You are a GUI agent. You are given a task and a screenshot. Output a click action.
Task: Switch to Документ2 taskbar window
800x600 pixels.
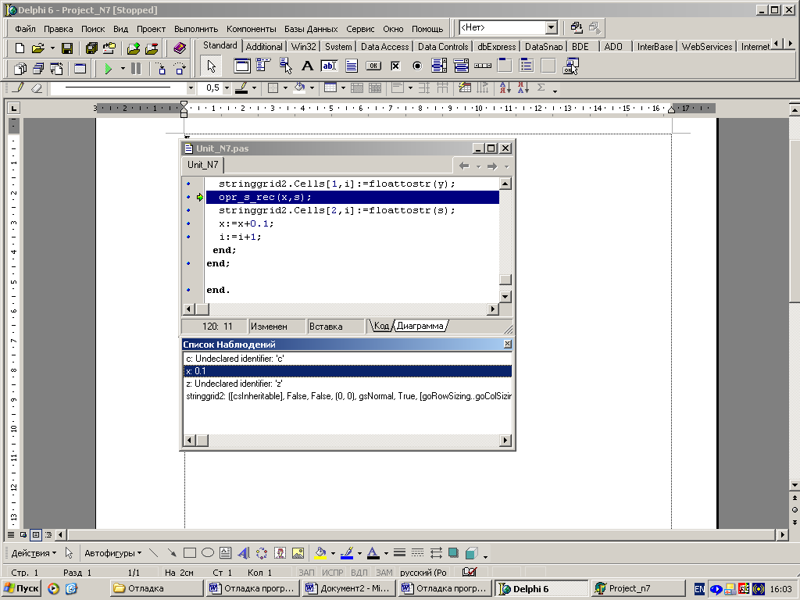click(348, 588)
